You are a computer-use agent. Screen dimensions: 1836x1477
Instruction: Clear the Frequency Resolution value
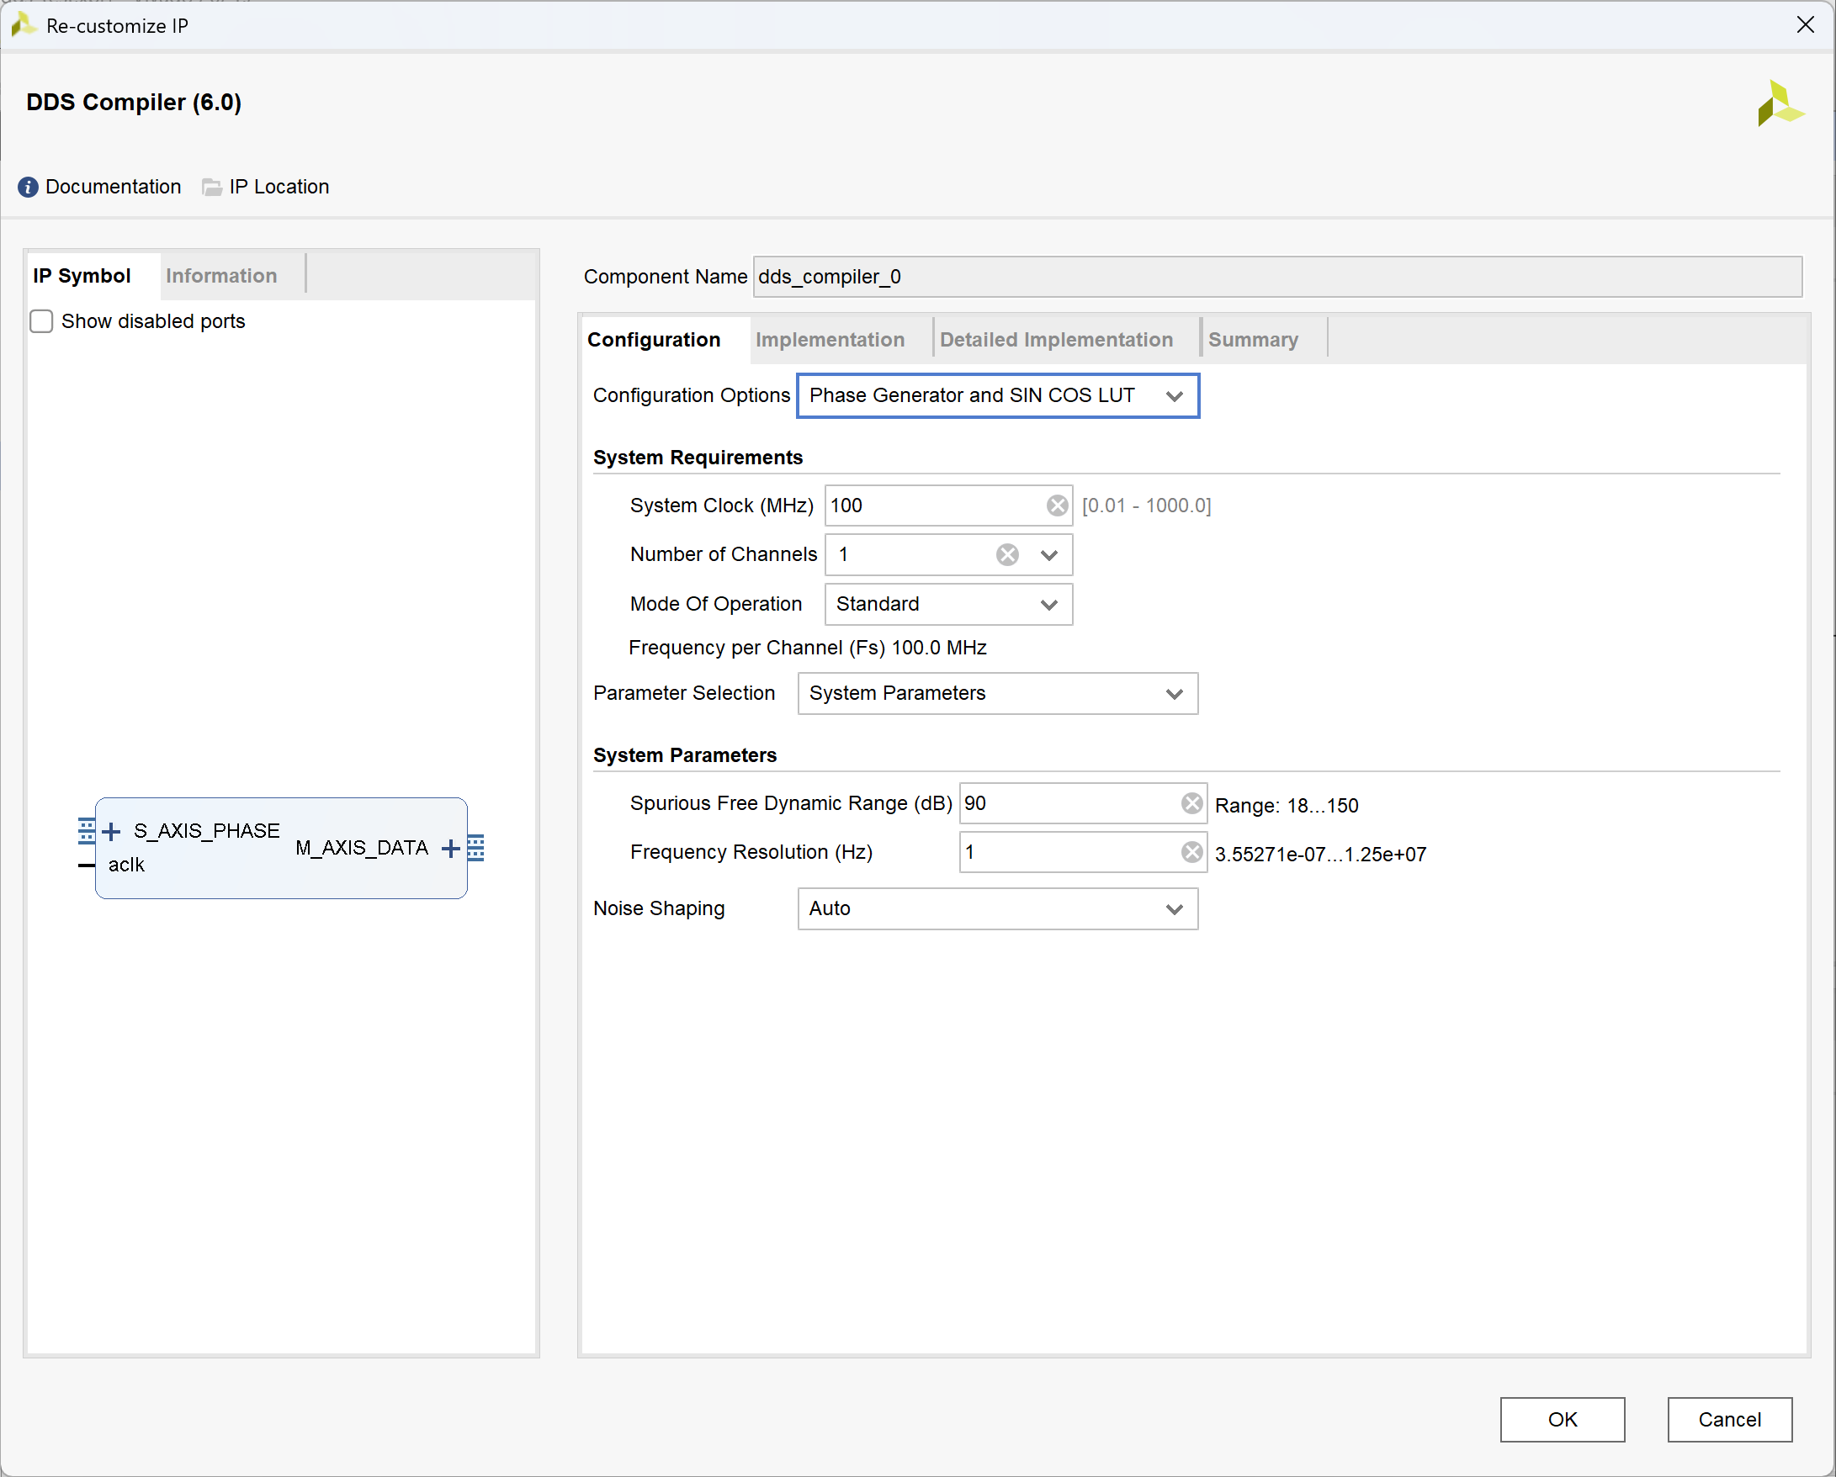pos(1192,852)
